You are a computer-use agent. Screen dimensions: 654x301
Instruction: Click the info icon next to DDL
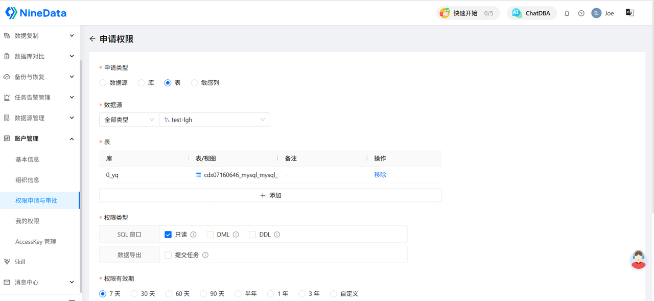[276, 235]
